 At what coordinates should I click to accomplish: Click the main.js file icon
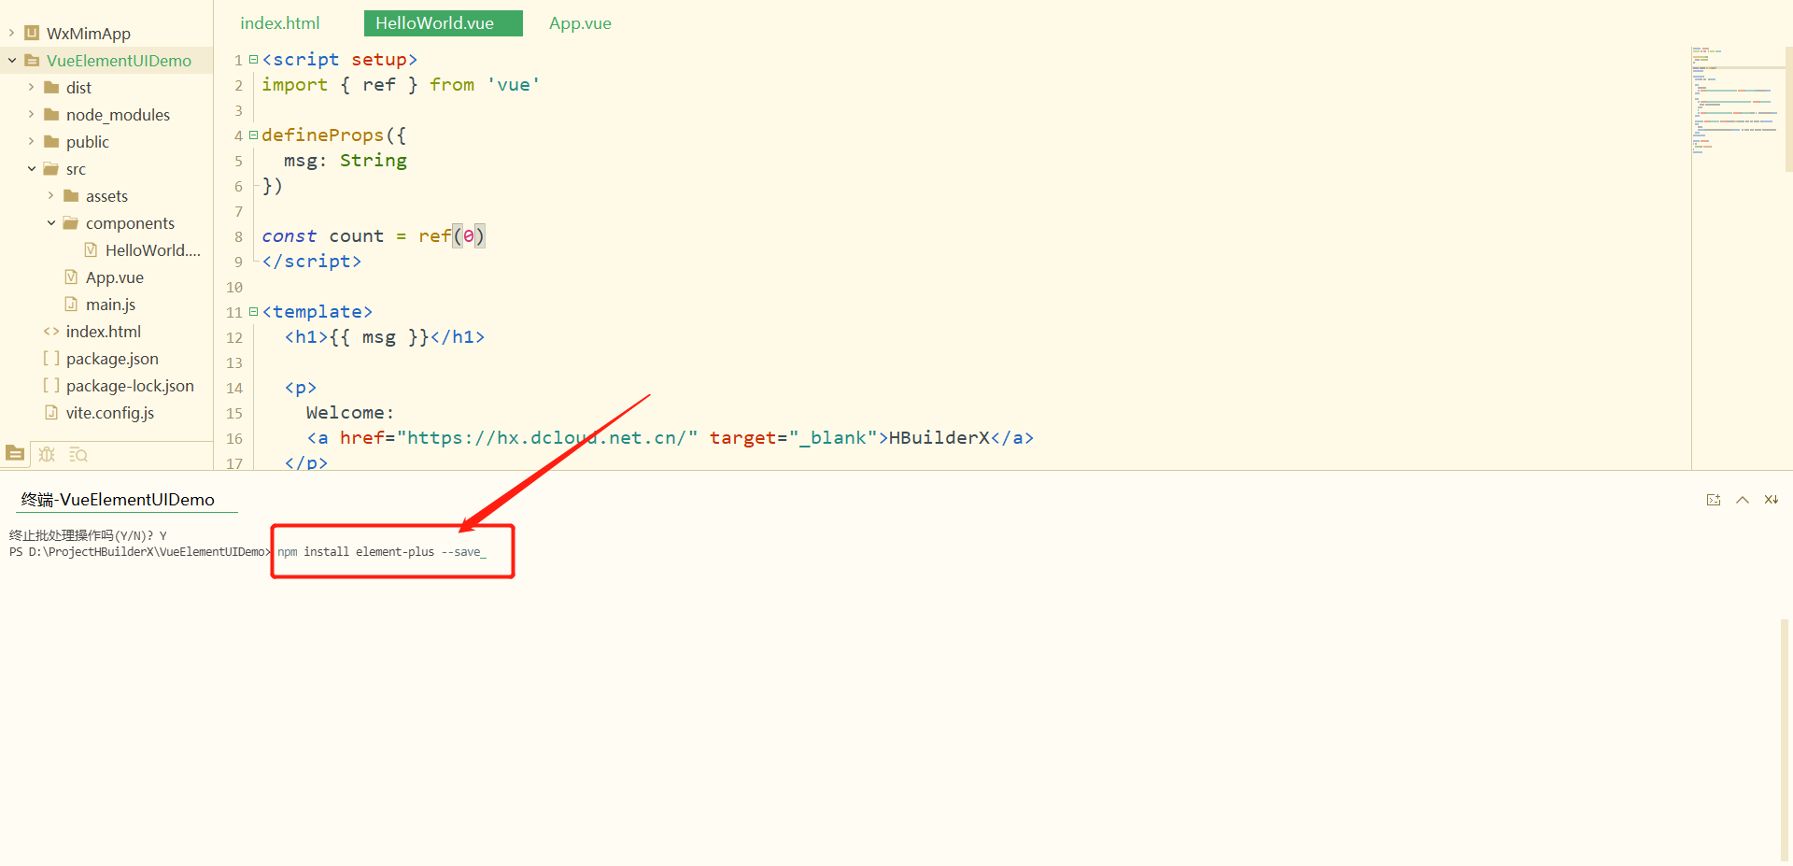71,305
